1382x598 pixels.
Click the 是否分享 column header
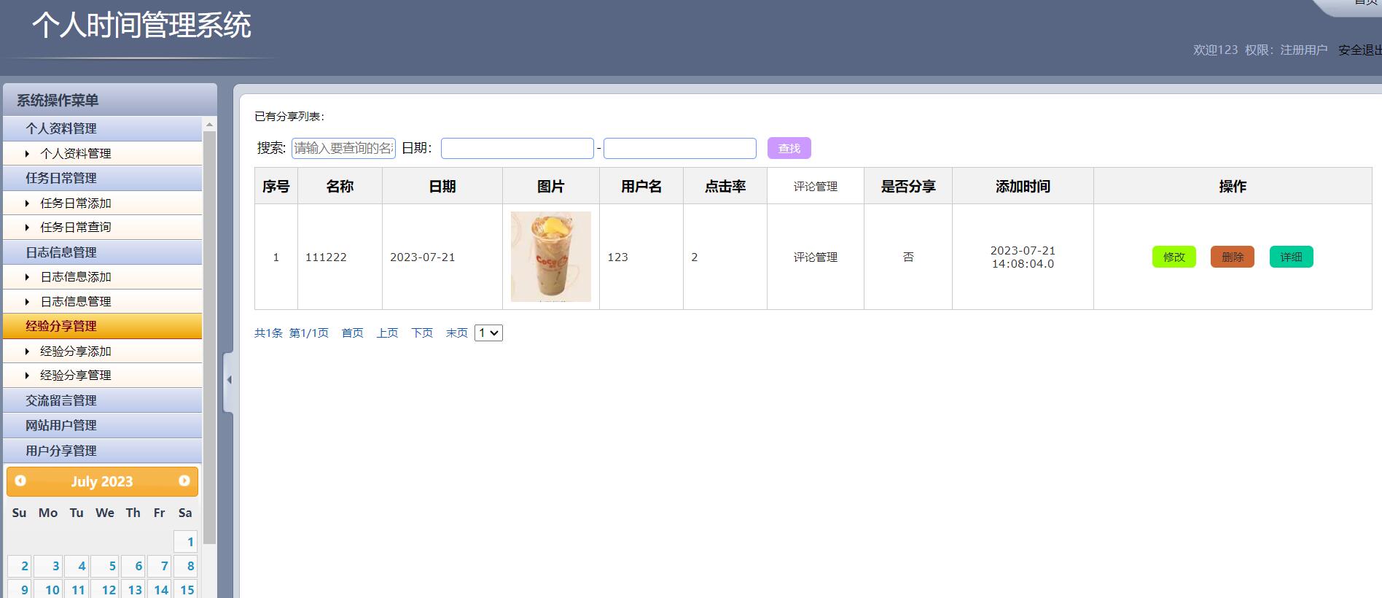point(908,186)
